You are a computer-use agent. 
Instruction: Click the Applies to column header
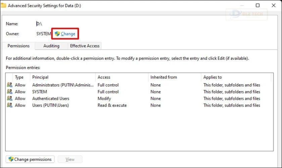tap(213, 77)
